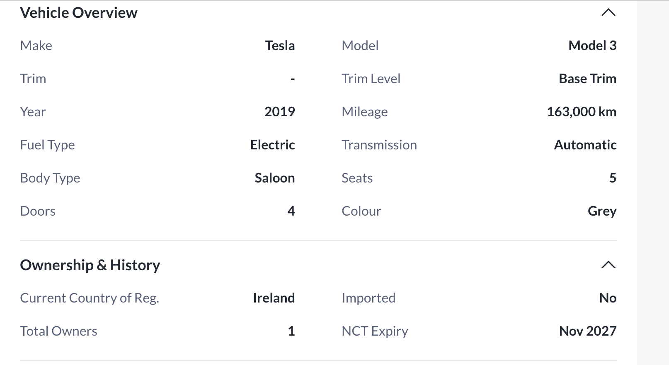Image resolution: width=669 pixels, height=365 pixels.
Task: Select the Nov 2027 NCT expiry value
Action: (588, 331)
